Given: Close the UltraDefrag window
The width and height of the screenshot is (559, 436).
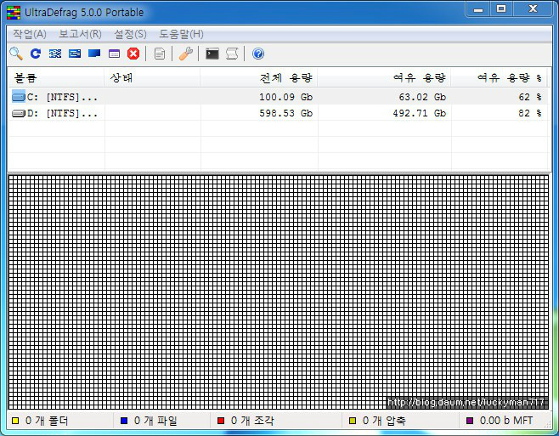Looking at the screenshot, I should point(533,8).
